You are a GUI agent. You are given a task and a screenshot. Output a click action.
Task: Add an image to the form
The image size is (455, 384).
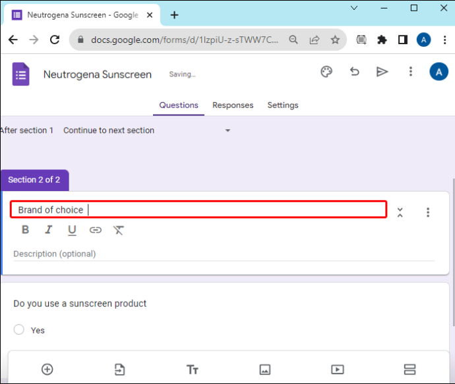(x=265, y=370)
